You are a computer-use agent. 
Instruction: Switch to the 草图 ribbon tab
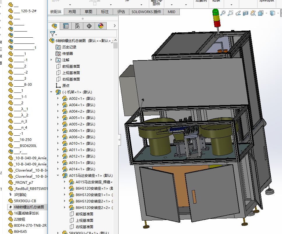pyautogui.click(x=89, y=12)
